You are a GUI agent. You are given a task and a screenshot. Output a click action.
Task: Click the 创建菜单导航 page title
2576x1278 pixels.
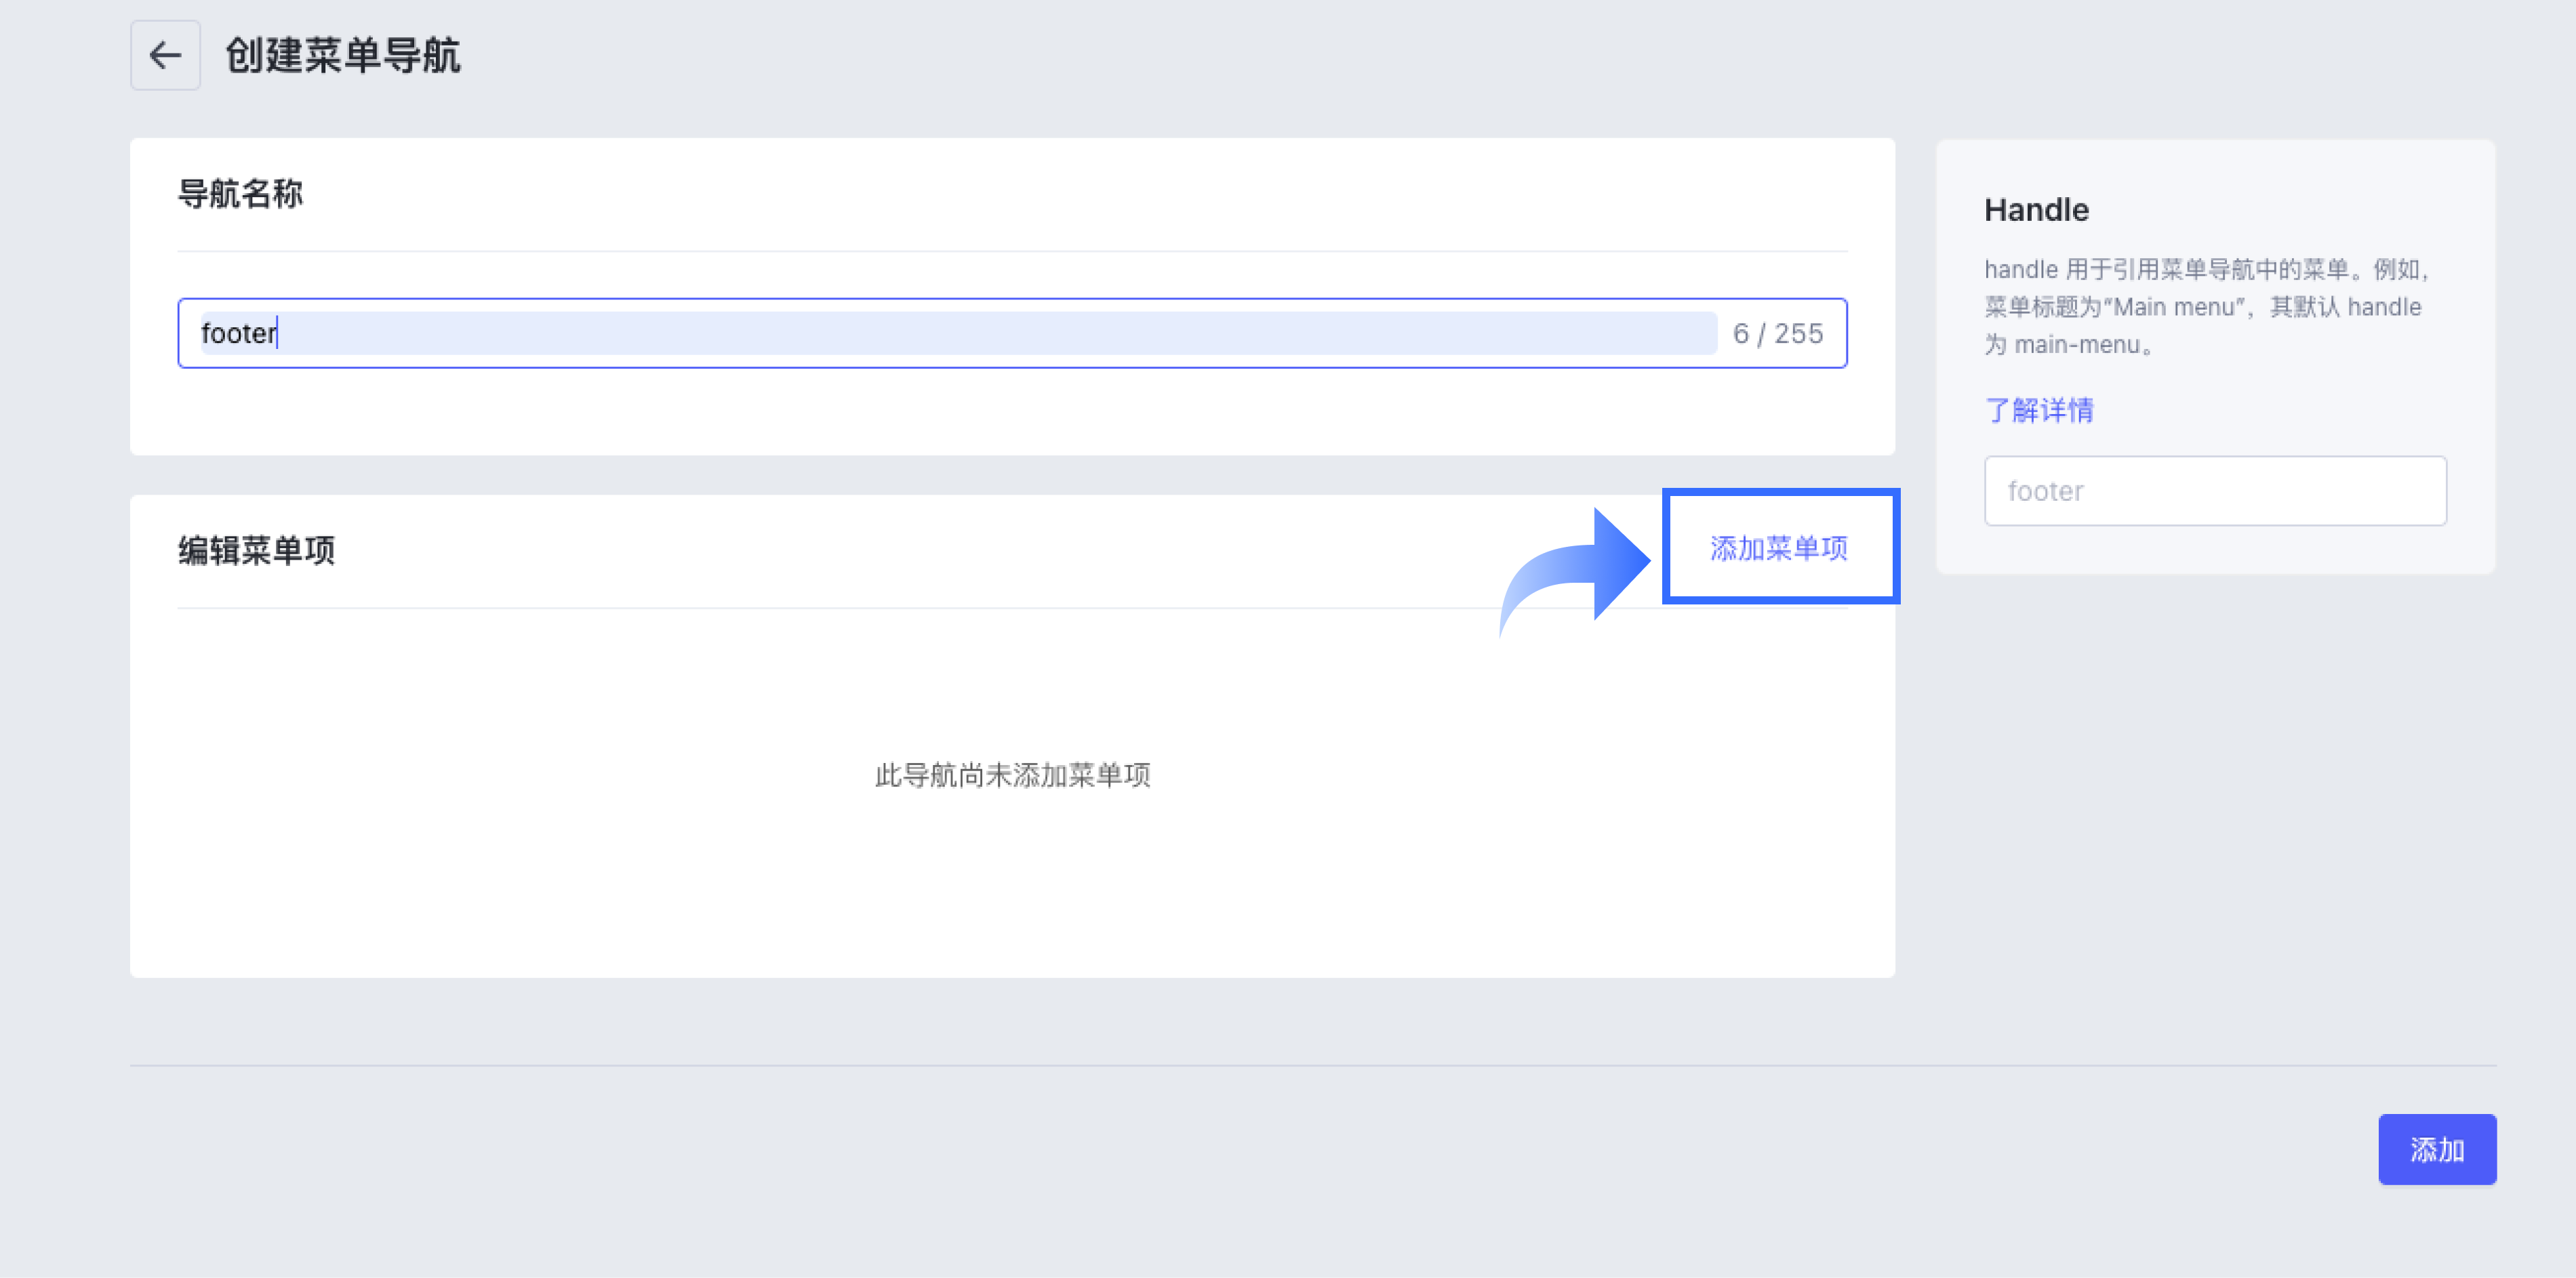[x=343, y=55]
